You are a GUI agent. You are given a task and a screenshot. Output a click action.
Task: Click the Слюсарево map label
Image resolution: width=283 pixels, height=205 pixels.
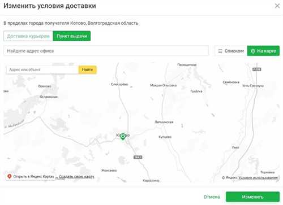119,84
